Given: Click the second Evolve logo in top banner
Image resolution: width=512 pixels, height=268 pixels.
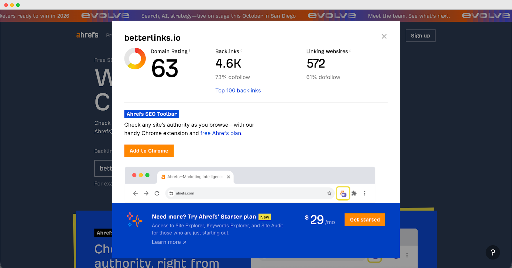Looking at the screenshot, I should (x=332, y=15).
